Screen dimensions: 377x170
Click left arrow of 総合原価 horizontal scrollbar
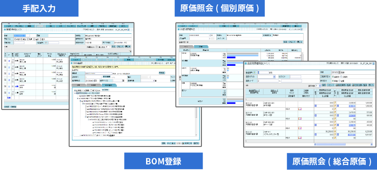tap(315, 144)
